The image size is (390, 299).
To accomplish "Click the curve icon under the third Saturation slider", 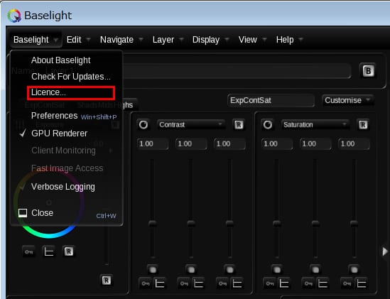I will (x=361, y=283).
